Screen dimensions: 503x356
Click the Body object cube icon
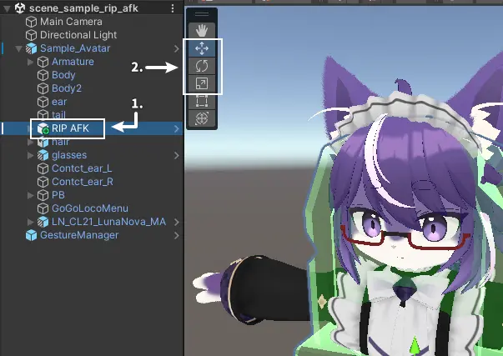[43, 75]
